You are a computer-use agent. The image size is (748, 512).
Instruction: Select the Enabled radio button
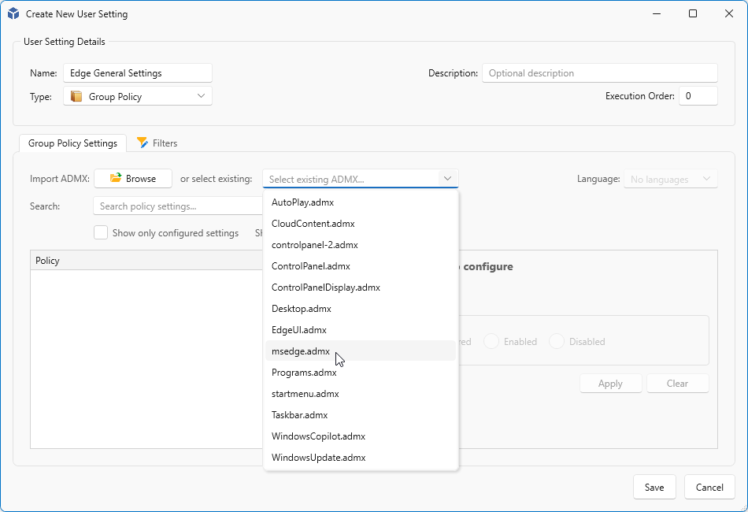(x=491, y=342)
